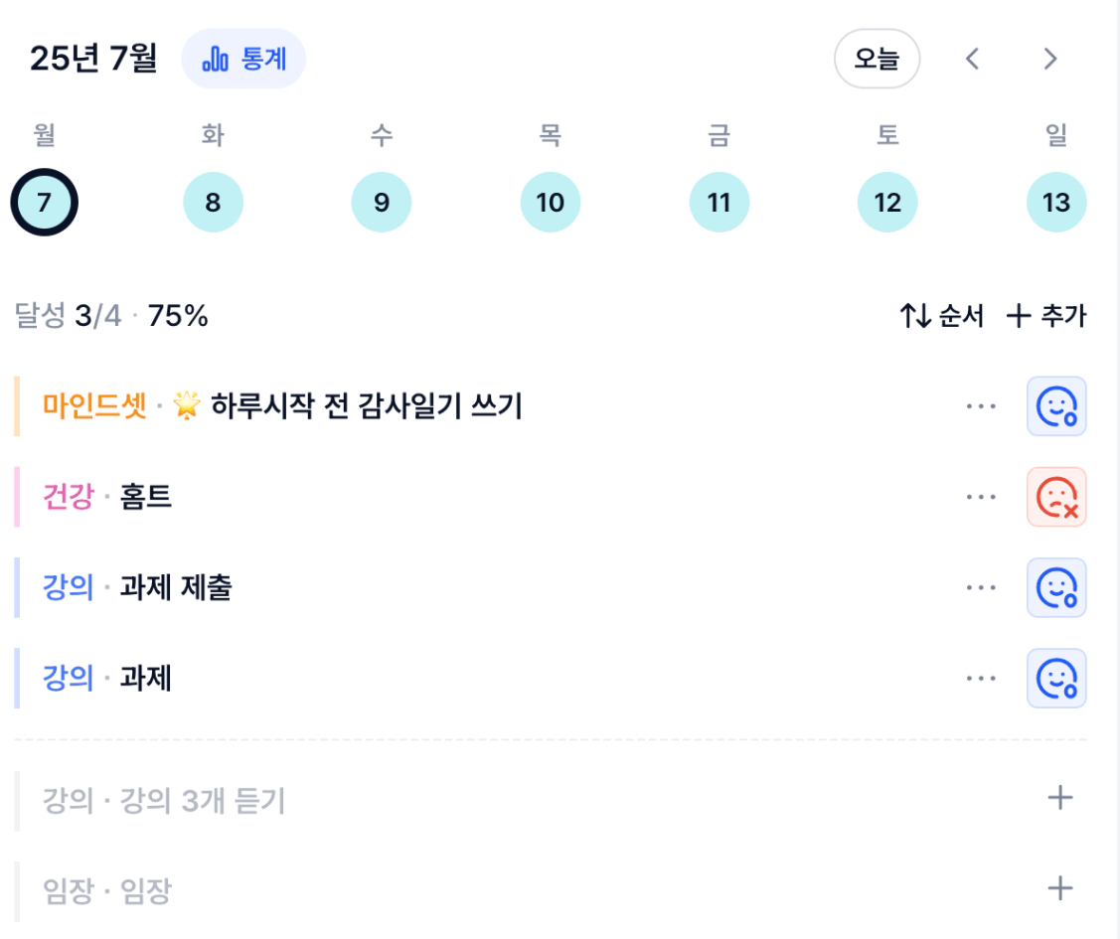Toggle smiley status for 강의 과제 habit
This screenshot has height=939, width=1120.
coord(1056,679)
